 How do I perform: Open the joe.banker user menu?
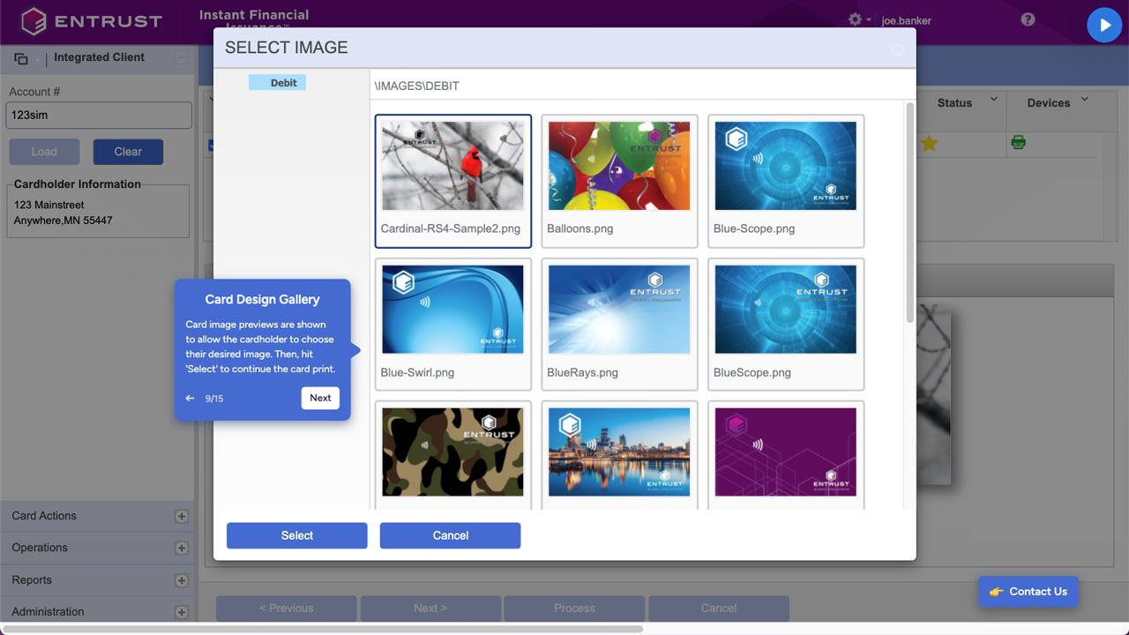906,21
